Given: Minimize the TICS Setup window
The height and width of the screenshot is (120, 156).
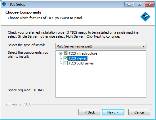Looking at the screenshot, I should [x=129, y=4].
